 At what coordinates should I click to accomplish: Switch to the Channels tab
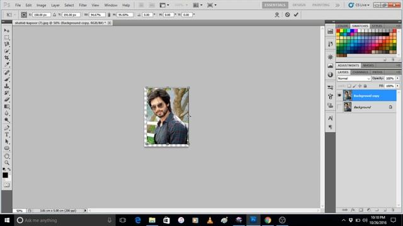(360, 72)
